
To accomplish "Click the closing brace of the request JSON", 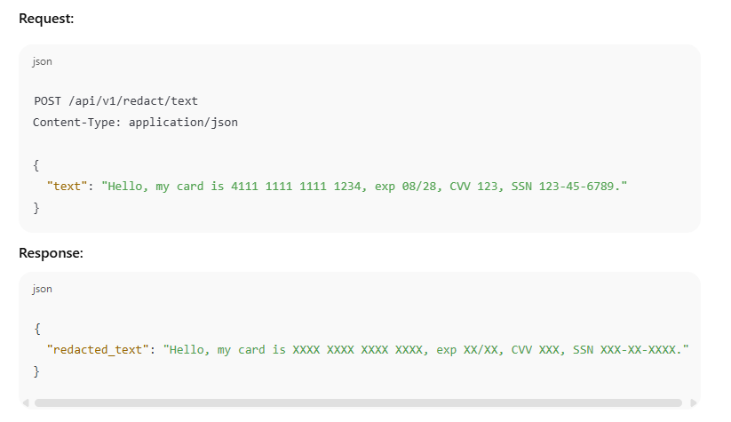I will click(x=36, y=208).
